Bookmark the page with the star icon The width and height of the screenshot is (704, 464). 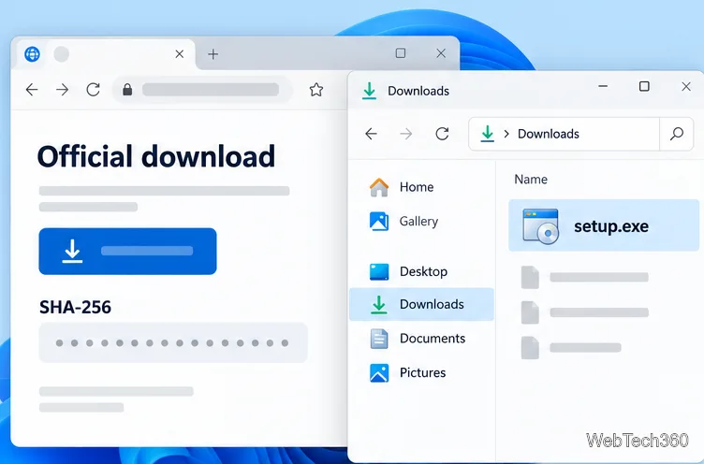pyautogui.click(x=316, y=90)
